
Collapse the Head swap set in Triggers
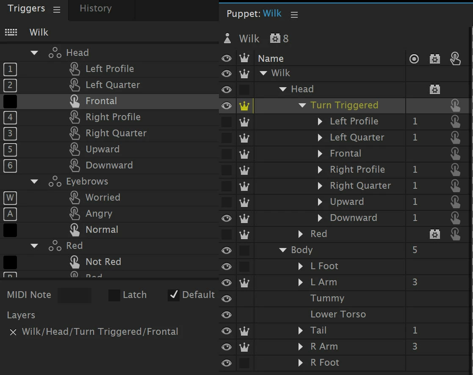(x=34, y=53)
